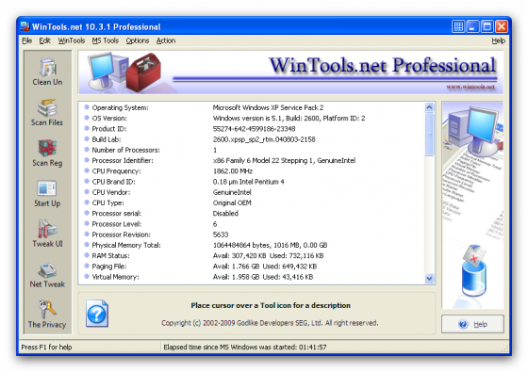
Task: Click the 'Microsoft Windows XP Service Pack 2' value
Action: click(268, 107)
